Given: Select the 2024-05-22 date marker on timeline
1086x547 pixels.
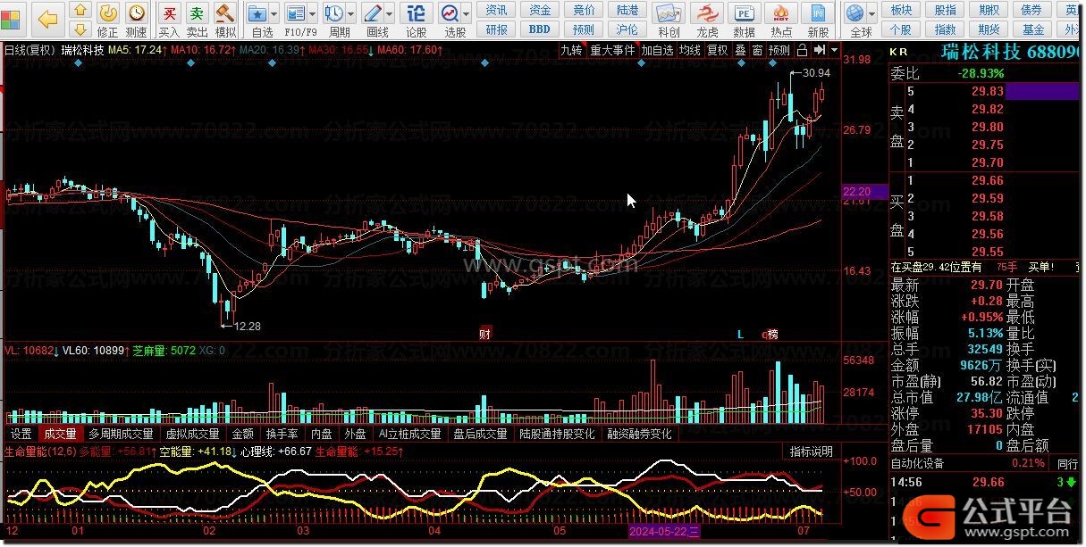Looking at the screenshot, I should point(665,532).
